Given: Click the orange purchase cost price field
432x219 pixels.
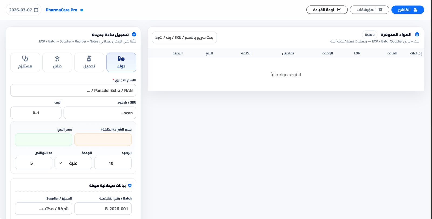Looking at the screenshot, I should point(103,140).
